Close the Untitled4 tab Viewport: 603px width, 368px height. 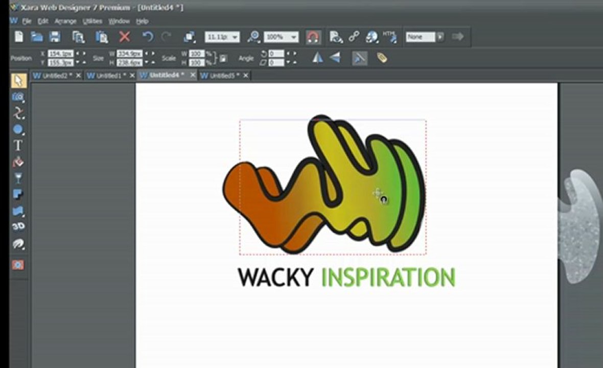pyautogui.click(x=193, y=75)
